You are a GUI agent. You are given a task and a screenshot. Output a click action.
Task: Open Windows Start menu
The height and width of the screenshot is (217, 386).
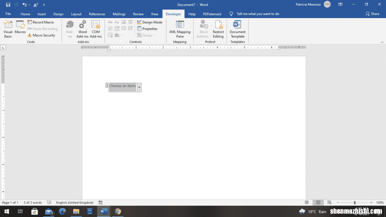pyautogui.click(x=7, y=211)
